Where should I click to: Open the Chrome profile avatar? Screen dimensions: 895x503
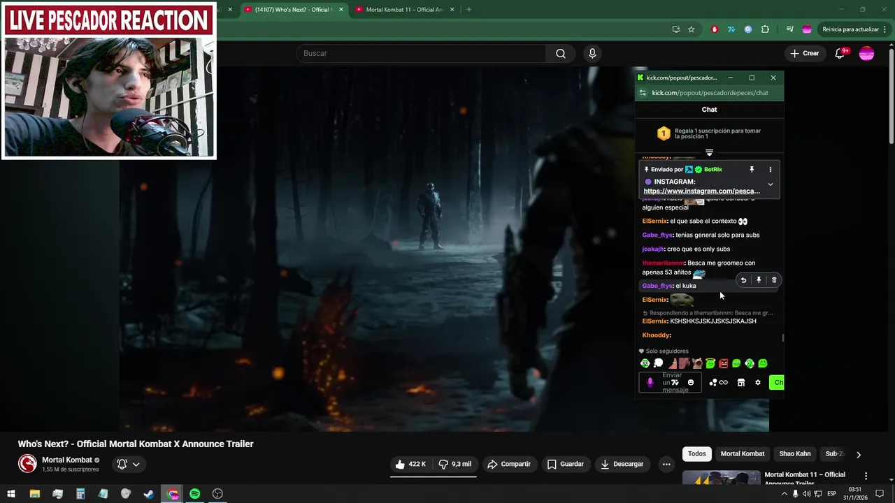807,29
